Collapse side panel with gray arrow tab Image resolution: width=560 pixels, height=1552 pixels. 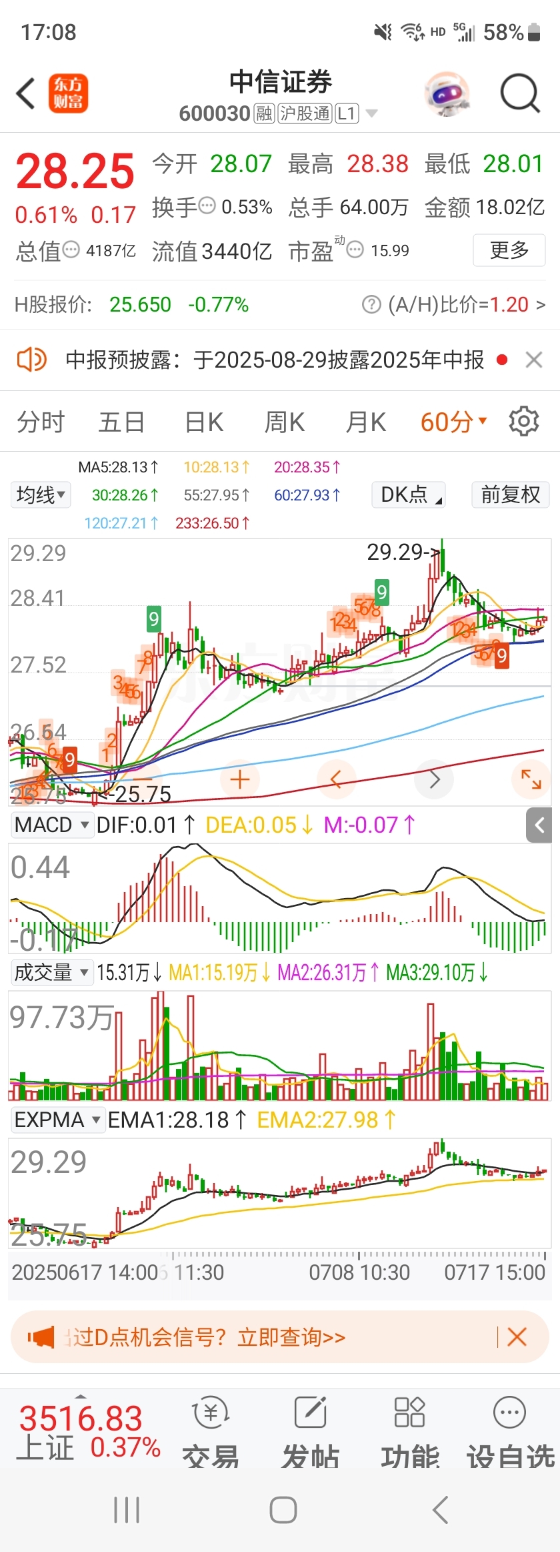pyautogui.click(x=539, y=825)
